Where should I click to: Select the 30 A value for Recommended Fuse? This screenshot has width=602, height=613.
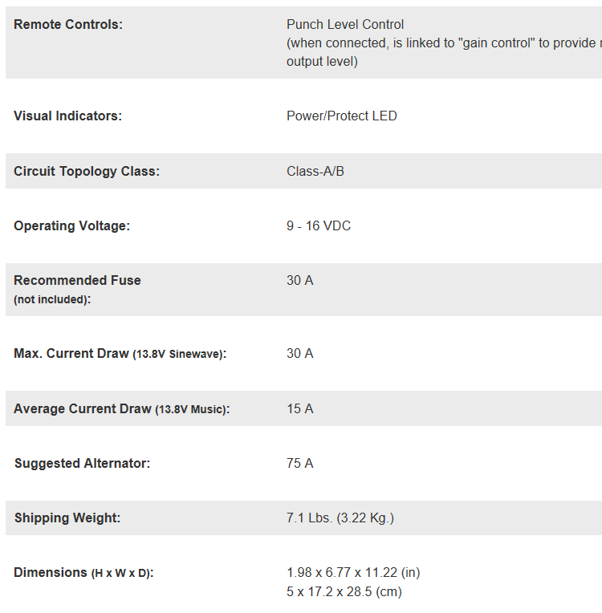click(x=299, y=281)
